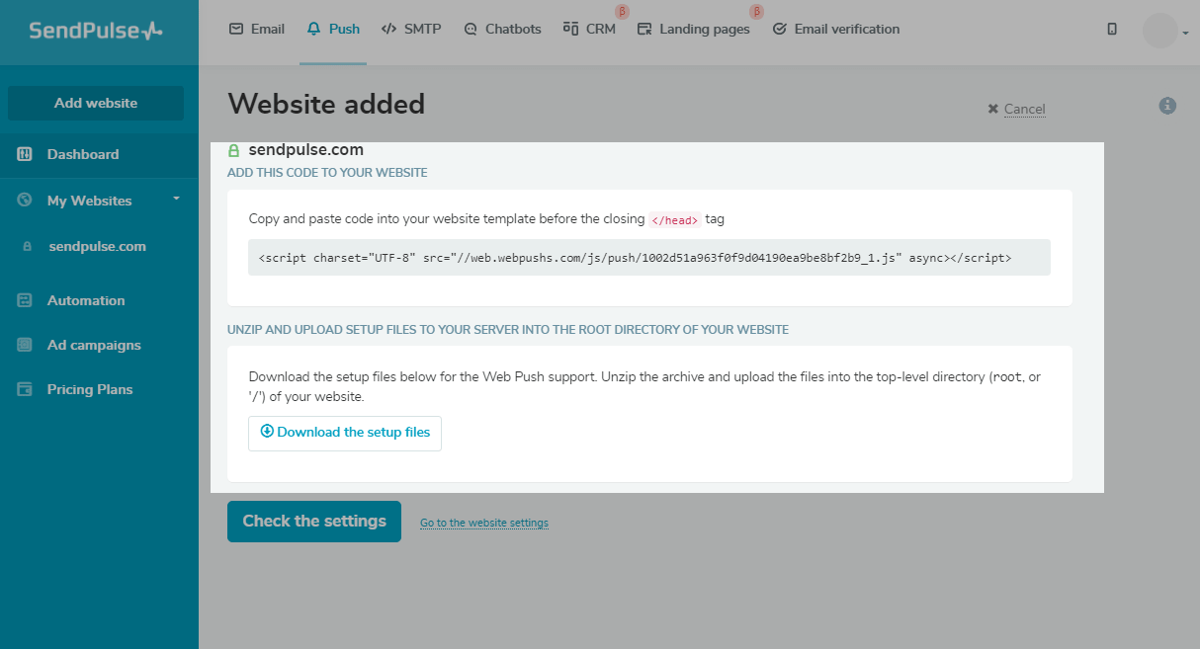Click the Dashboard sidebar icon
This screenshot has width=1200, height=649.
tap(26, 154)
